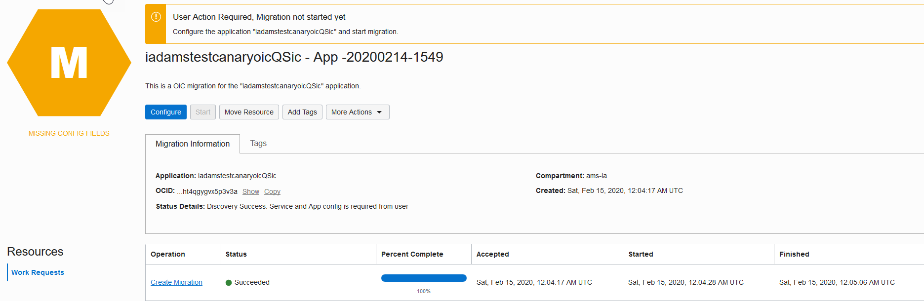This screenshot has width=924, height=301.
Task: Click the Configure button
Action: tap(166, 112)
